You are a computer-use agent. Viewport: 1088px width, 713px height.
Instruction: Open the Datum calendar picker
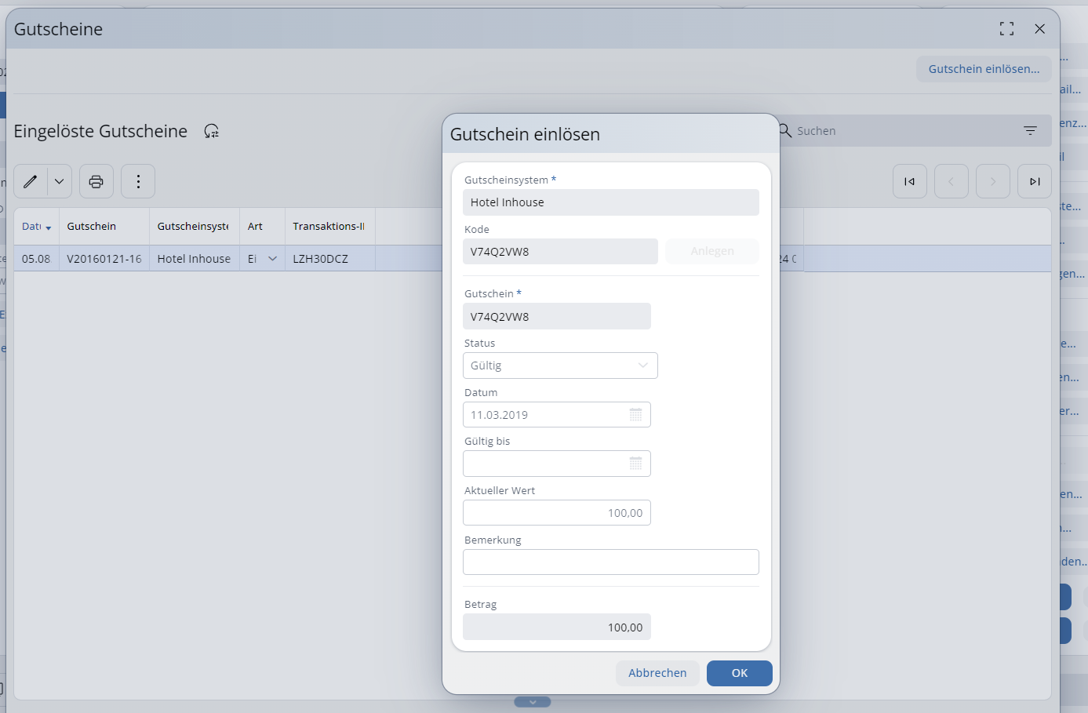[635, 415]
